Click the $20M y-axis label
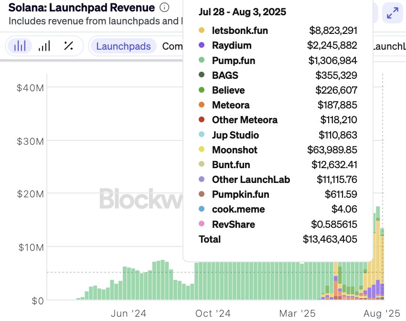The image size is (406, 321). pos(30,194)
